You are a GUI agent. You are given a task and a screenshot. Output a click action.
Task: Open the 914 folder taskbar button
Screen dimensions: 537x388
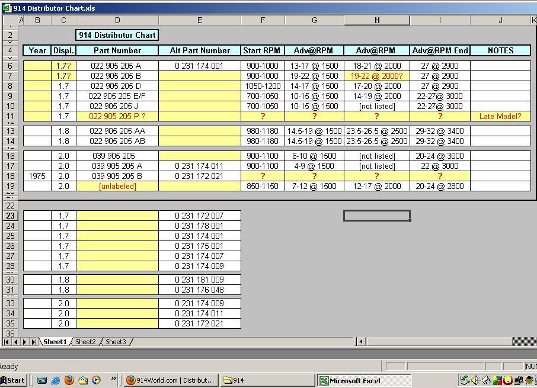[x=267, y=380]
